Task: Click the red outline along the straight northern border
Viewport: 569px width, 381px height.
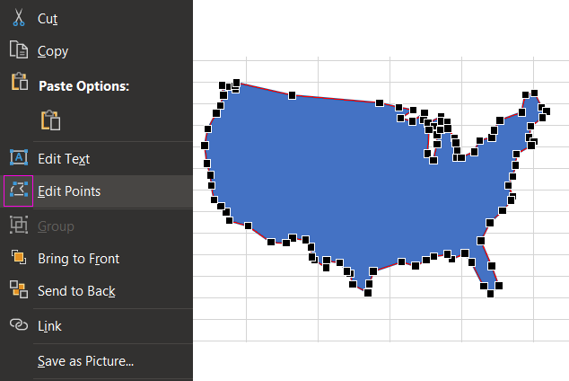Action: tap(332, 97)
